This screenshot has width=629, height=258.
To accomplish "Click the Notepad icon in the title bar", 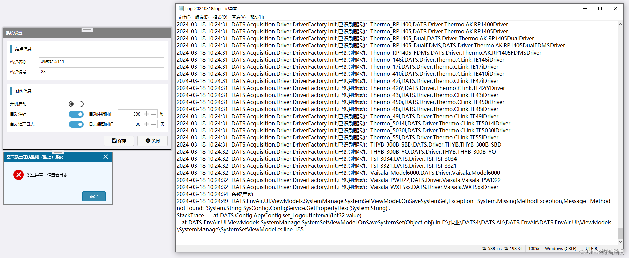I will tap(181, 8).
